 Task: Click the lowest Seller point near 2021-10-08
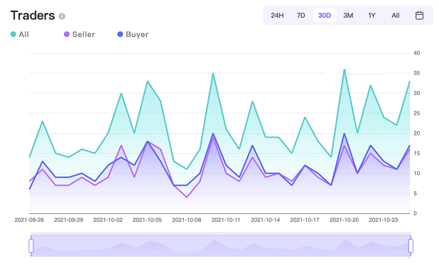point(187,197)
